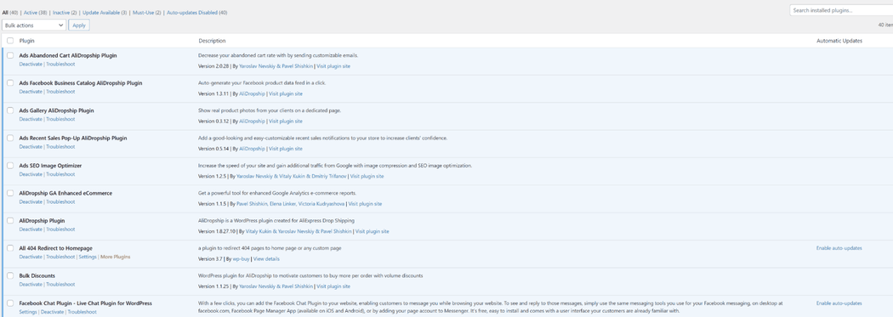Select the Ads SEO Image Optimizer checkbox
Screen dimensions: 893x317
coord(10,165)
